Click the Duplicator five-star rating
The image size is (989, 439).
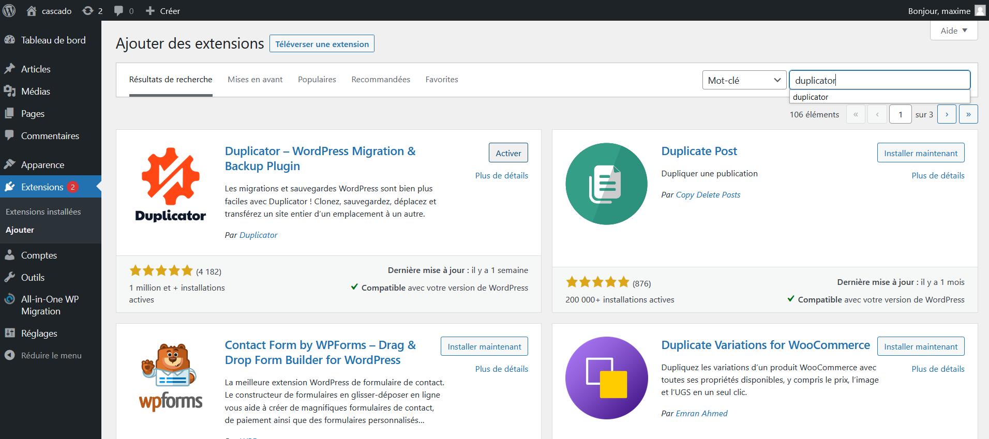tap(161, 270)
